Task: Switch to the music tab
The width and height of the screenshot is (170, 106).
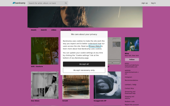Action: [34, 30]
